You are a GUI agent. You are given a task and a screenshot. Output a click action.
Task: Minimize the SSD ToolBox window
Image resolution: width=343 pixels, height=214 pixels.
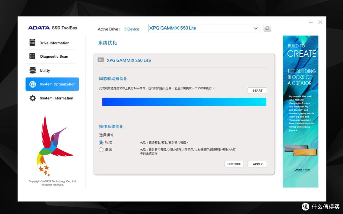[x=311, y=22]
